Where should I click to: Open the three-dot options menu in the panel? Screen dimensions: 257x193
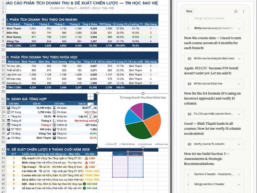243,11
